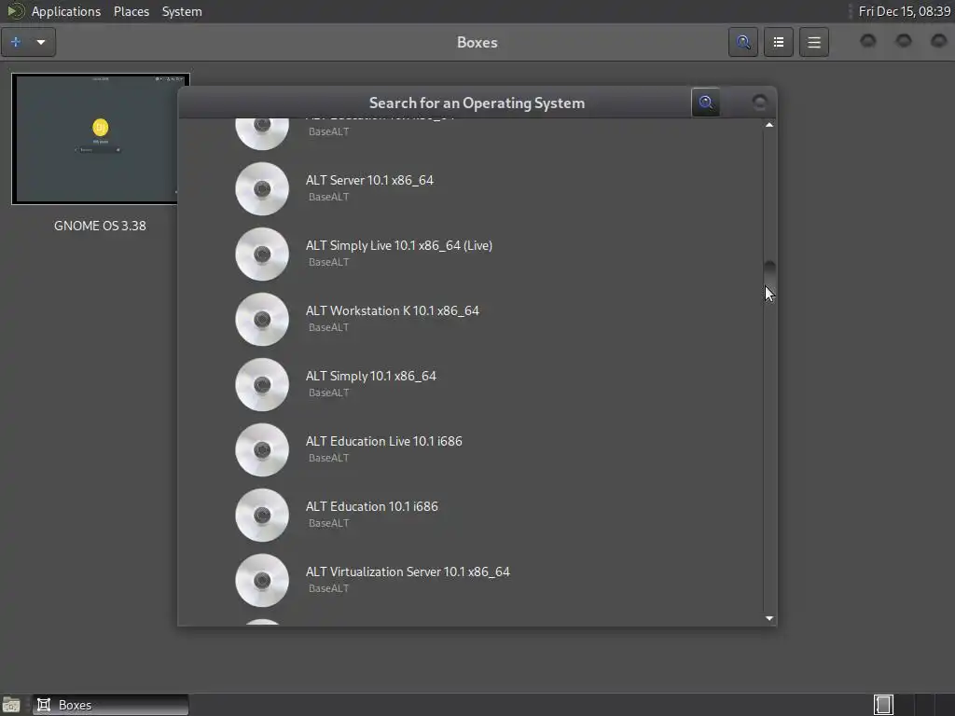Open the Applications menu
955x716 pixels.
click(x=66, y=11)
